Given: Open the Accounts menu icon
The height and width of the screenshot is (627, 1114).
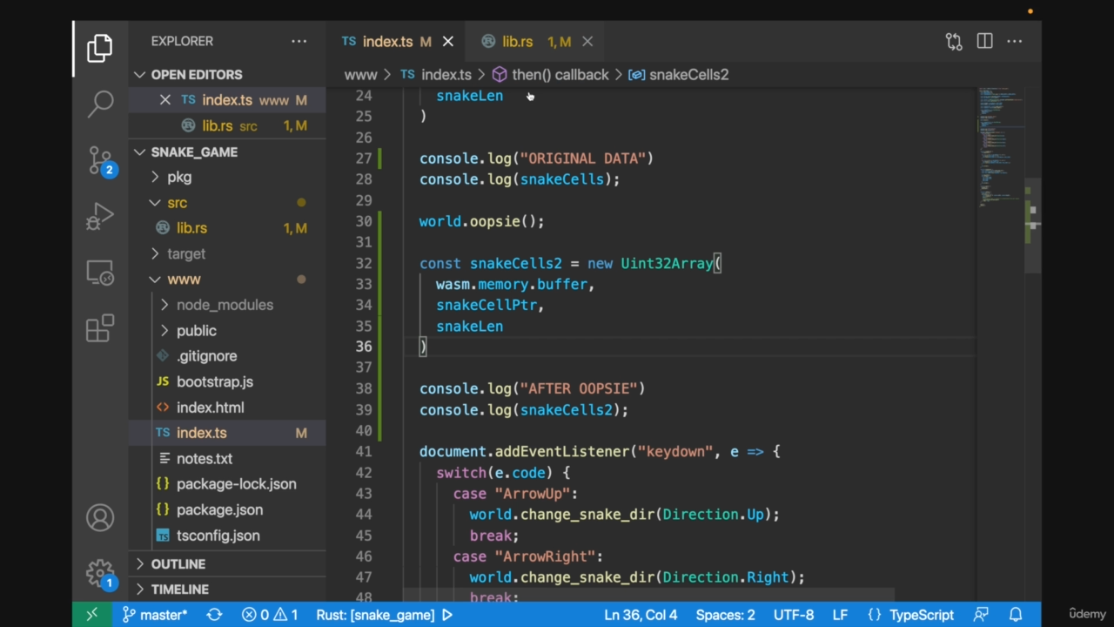Looking at the screenshot, I should [x=100, y=518].
